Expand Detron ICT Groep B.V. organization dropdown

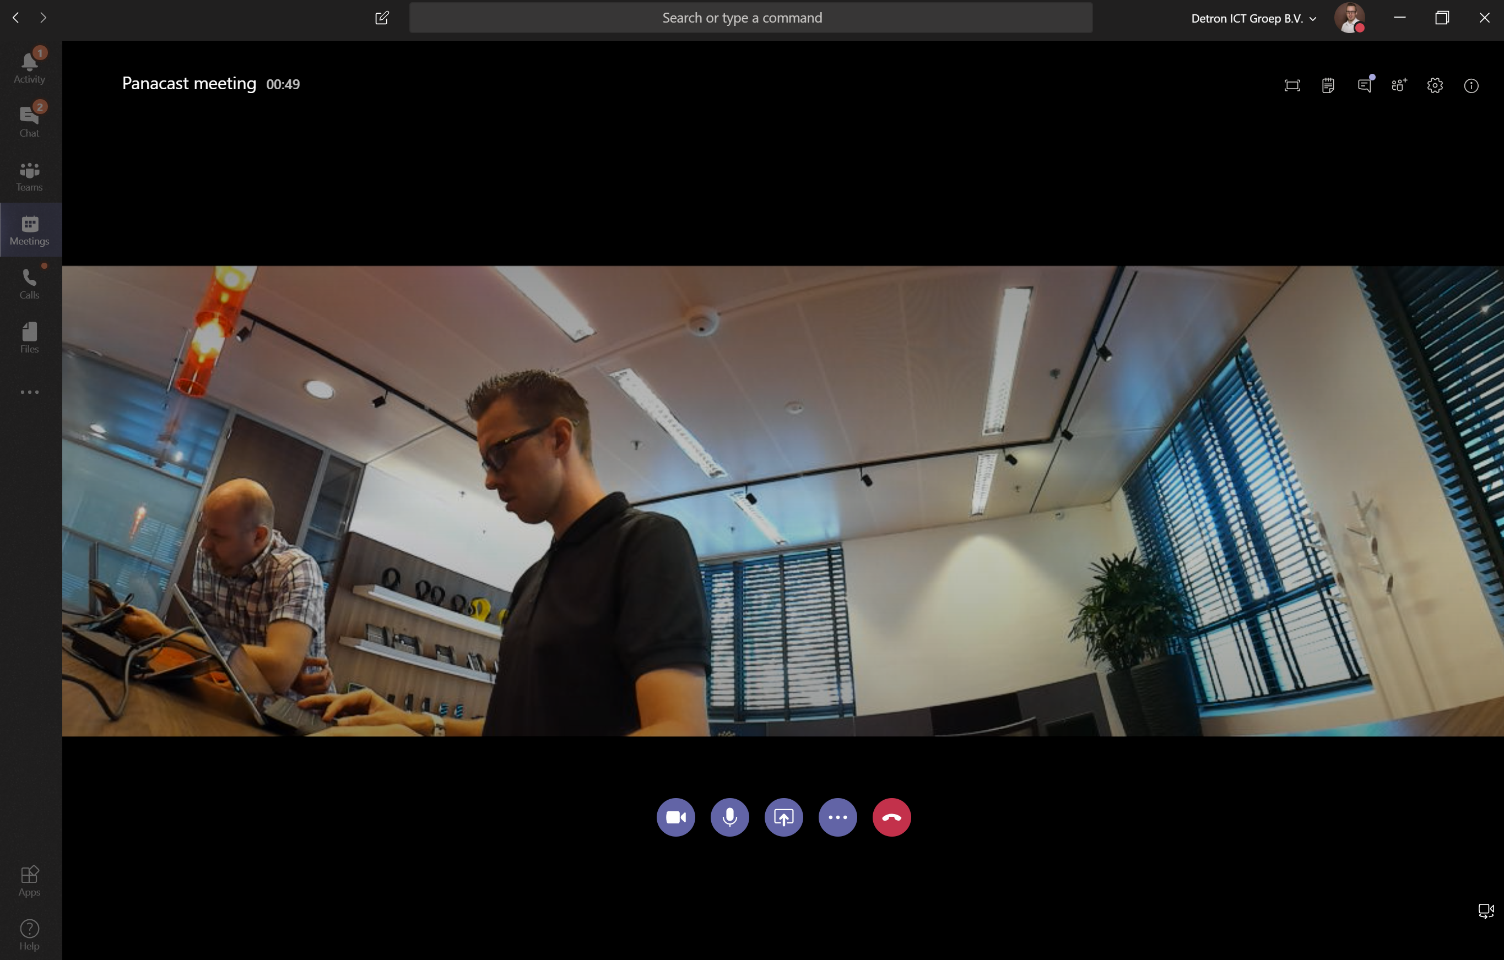pyautogui.click(x=1253, y=19)
